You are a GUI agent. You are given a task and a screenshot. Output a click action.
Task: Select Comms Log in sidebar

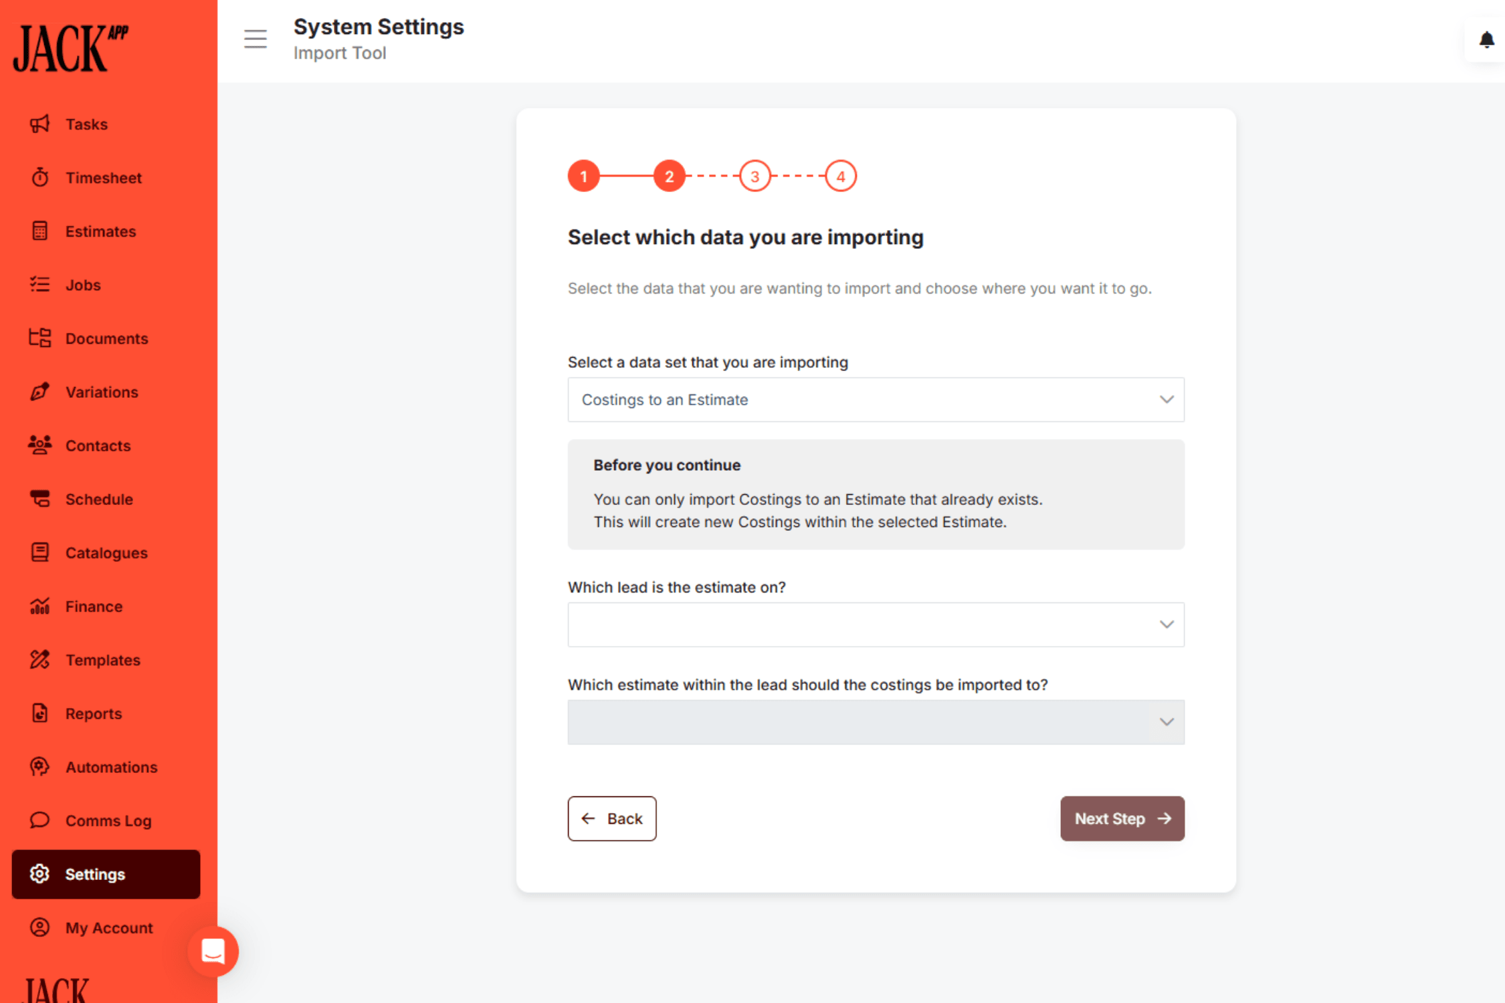[108, 820]
